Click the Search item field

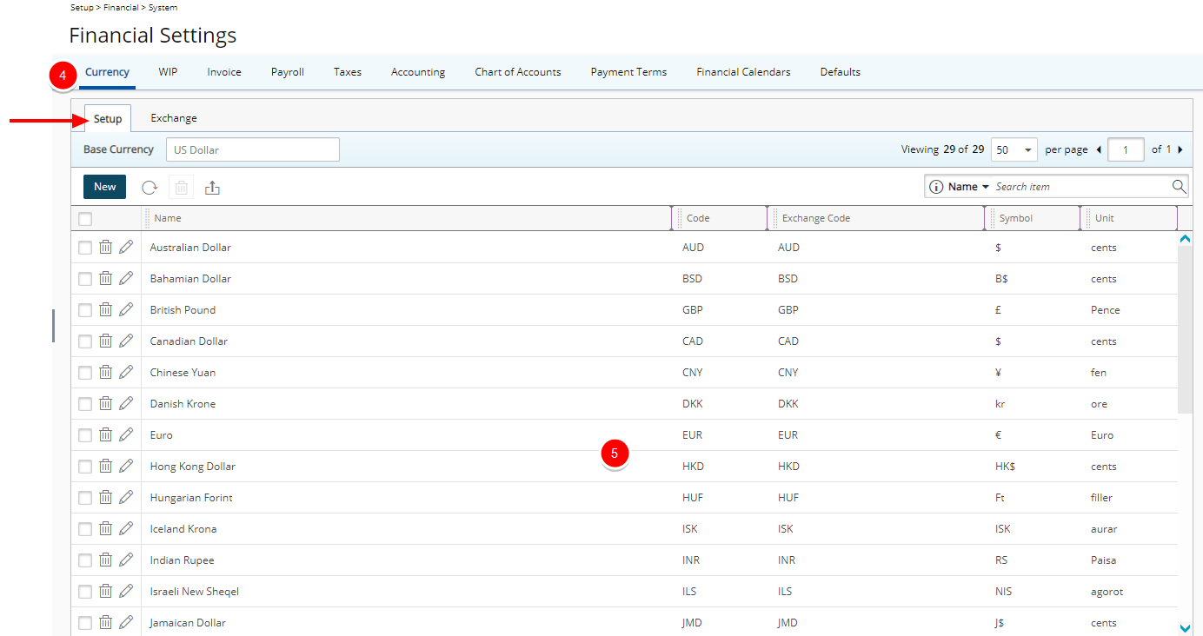pyautogui.click(x=1080, y=187)
